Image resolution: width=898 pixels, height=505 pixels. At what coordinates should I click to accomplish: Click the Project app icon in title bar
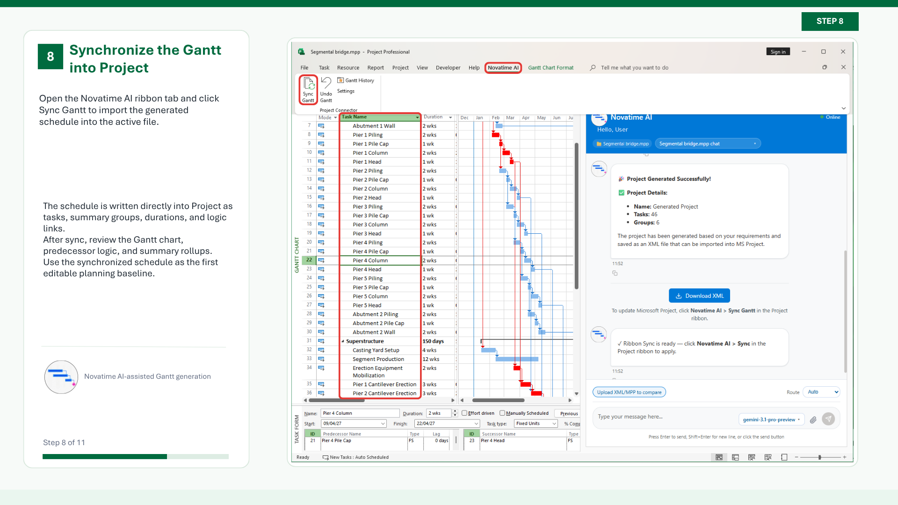pyautogui.click(x=301, y=52)
